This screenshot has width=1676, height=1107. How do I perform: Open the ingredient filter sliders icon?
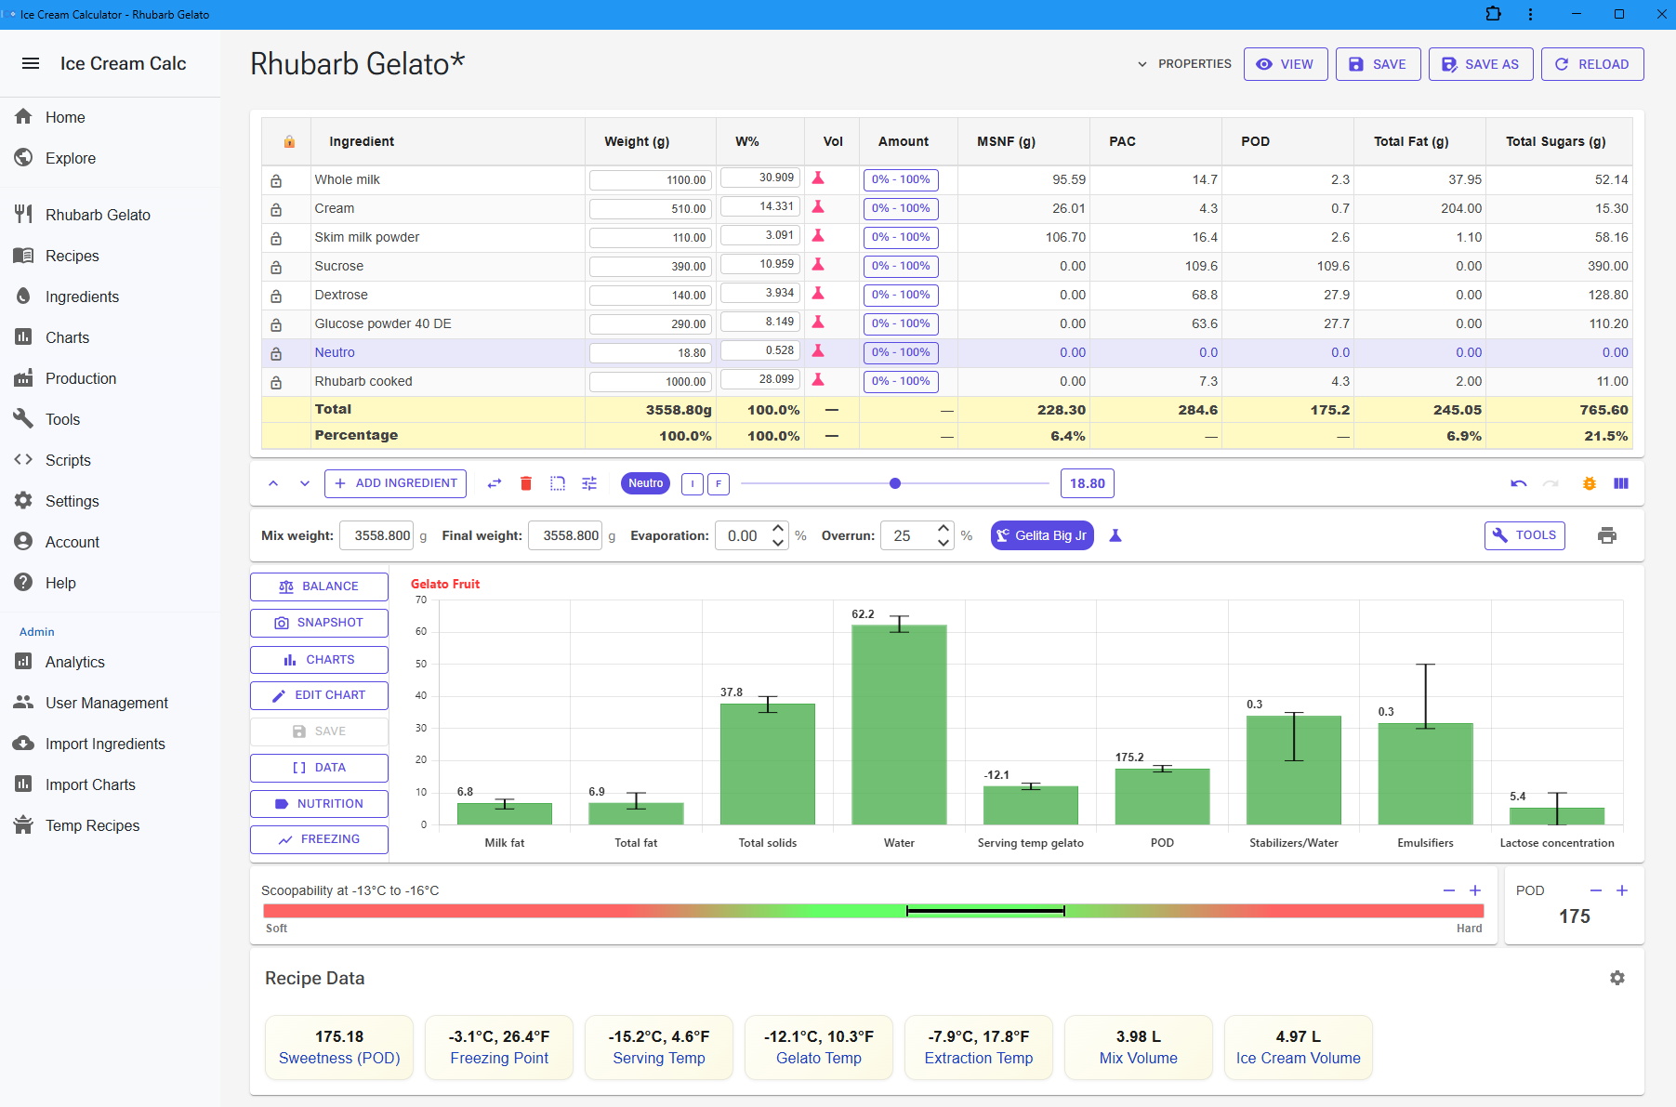pos(589,483)
